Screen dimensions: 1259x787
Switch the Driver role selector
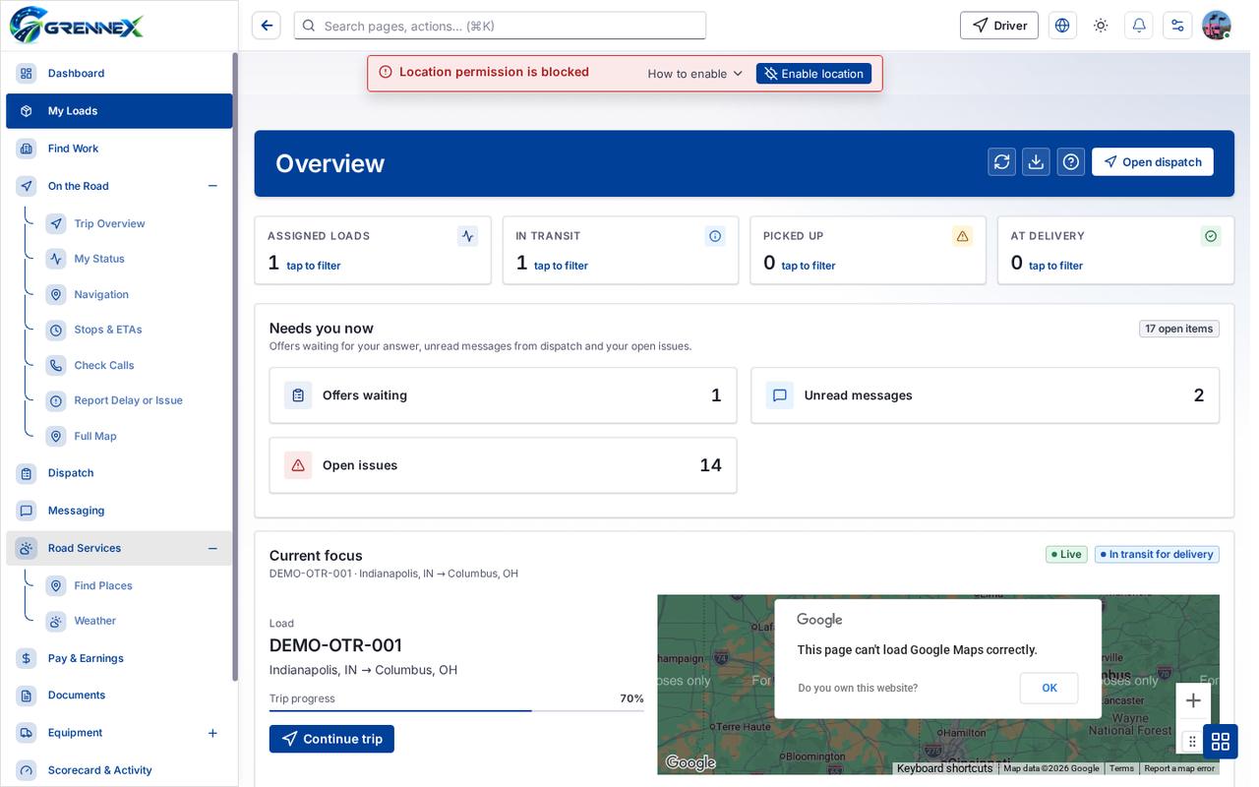tap(999, 26)
